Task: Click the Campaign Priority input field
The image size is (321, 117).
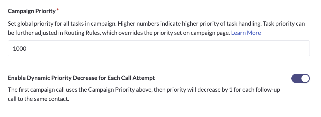Action: click(159, 48)
